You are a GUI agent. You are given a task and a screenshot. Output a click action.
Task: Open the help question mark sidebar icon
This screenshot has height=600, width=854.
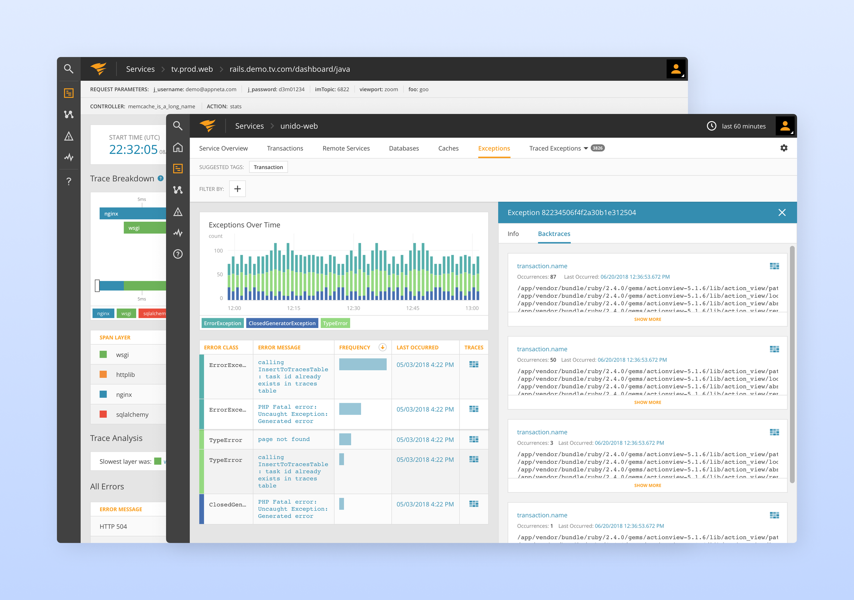coord(178,254)
